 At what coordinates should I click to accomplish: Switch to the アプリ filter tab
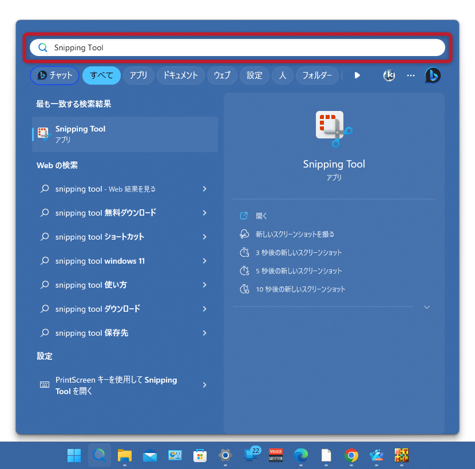pyautogui.click(x=138, y=75)
